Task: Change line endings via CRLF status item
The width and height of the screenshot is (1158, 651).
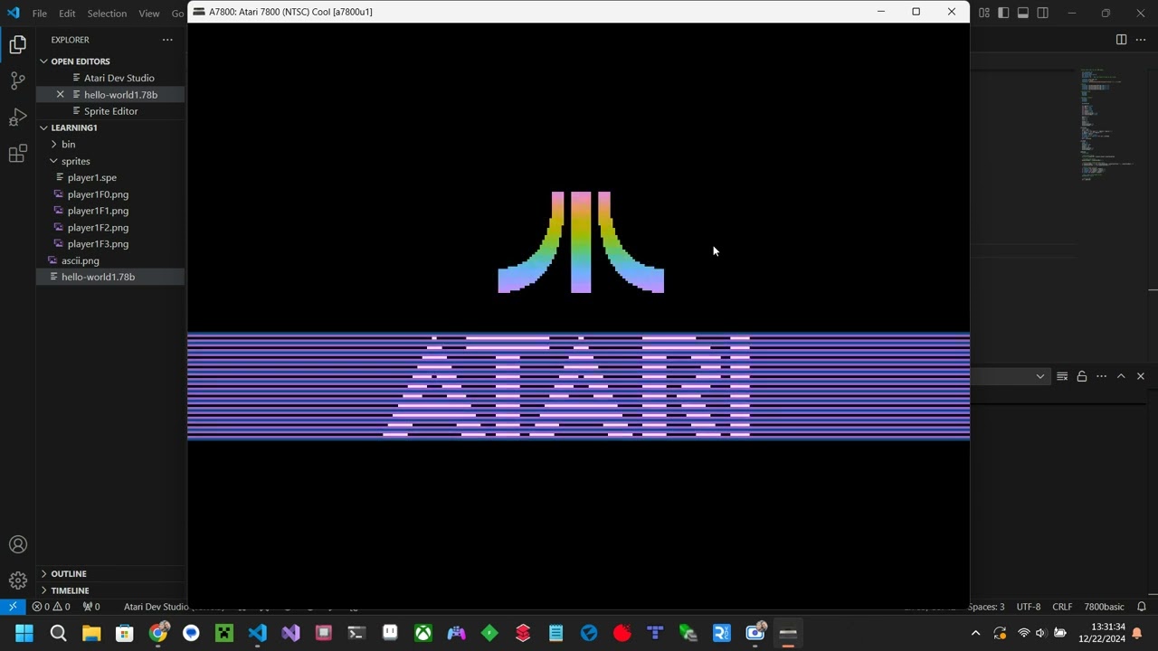Action: coord(1062,607)
